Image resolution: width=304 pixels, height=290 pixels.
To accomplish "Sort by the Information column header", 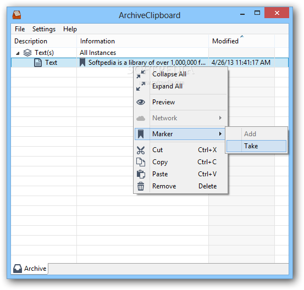I will pos(143,41).
